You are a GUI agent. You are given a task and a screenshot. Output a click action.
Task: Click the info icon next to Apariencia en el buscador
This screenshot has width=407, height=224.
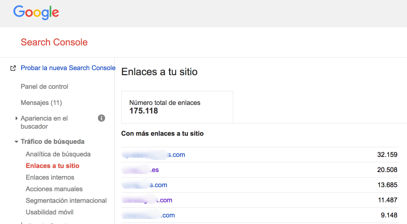click(101, 118)
